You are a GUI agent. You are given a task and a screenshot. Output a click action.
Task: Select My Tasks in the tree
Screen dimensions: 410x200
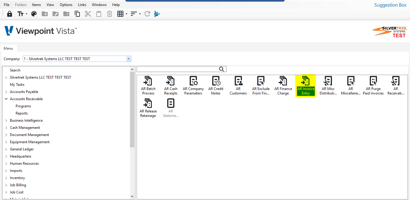pos(17,85)
